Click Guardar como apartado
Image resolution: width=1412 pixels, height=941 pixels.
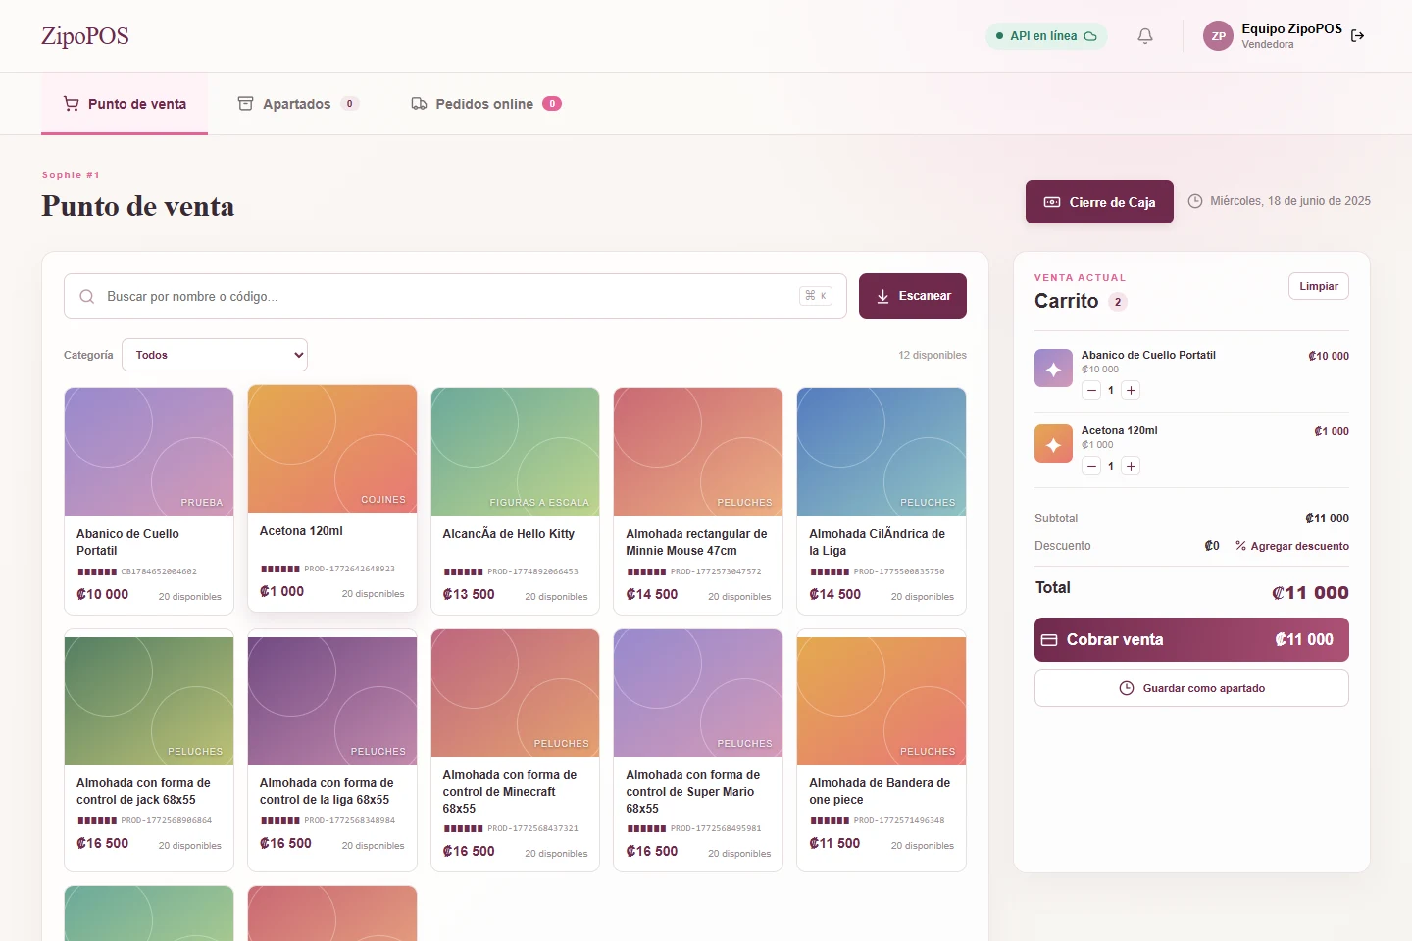pos(1191,688)
